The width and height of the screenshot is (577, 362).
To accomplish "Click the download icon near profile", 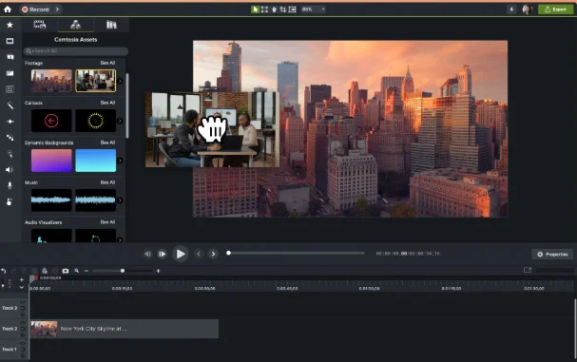I will tap(511, 10).
